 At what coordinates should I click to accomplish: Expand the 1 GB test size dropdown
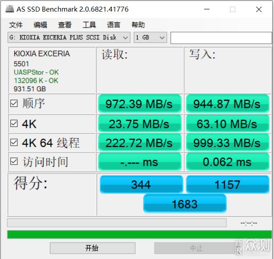[150, 37]
